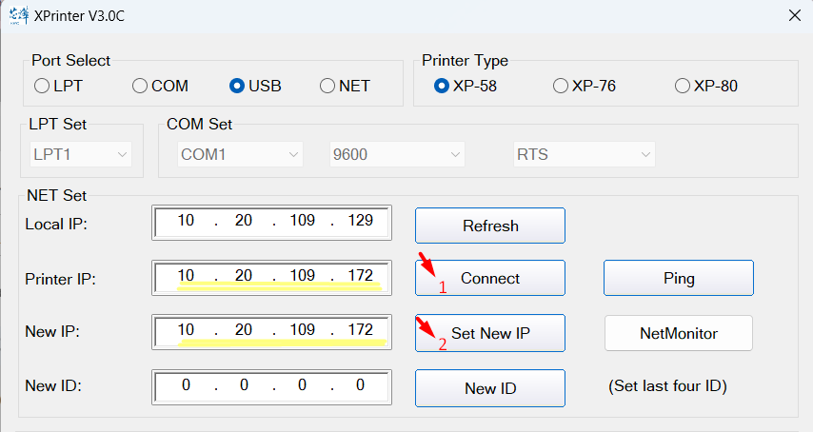The image size is (813, 432).
Task: Open the RTS flow control dropdown
Action: pyautogui.click(x=585, y=154)
